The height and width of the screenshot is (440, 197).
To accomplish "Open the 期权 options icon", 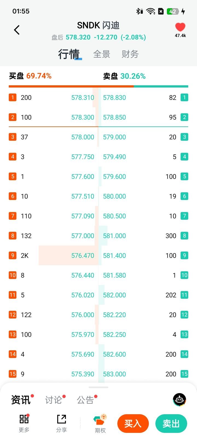I will coord(100,421).
